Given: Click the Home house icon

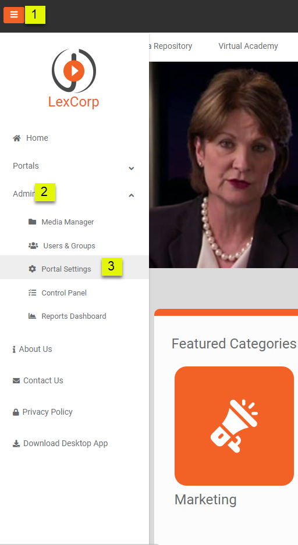Looking at the screenshot, I should 17,138.
